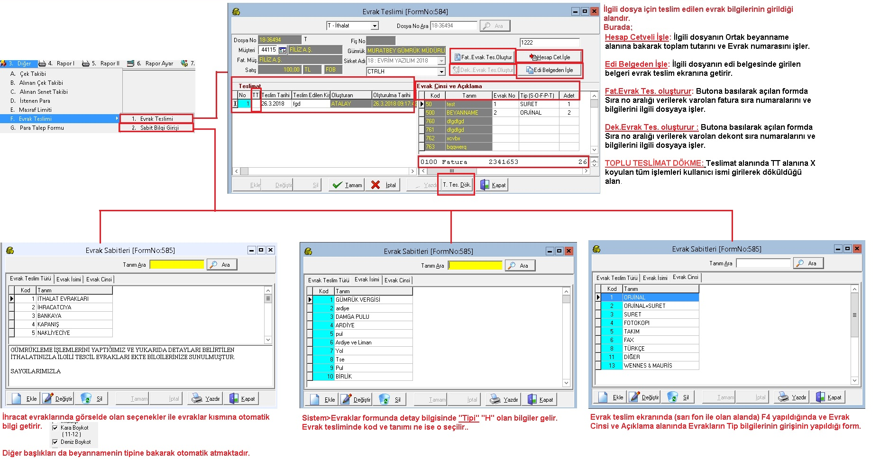
Task: Cancel with the red X İptal button
Action: 383,185
